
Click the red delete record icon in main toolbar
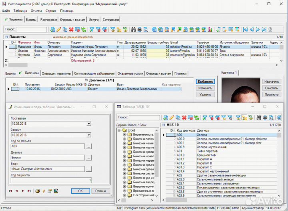71,29
